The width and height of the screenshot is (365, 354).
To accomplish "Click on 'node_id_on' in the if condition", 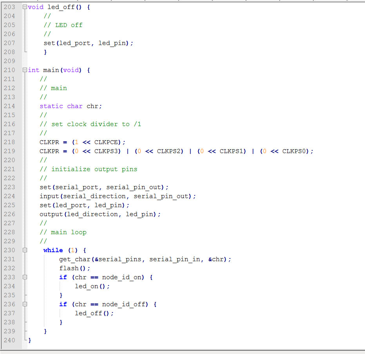I will click(x=121, y=277).
